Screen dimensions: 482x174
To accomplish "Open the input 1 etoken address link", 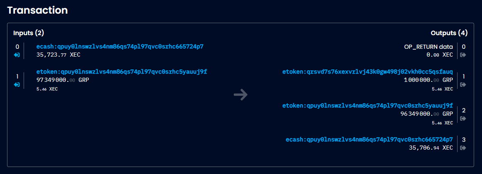I will coord(121,72).
